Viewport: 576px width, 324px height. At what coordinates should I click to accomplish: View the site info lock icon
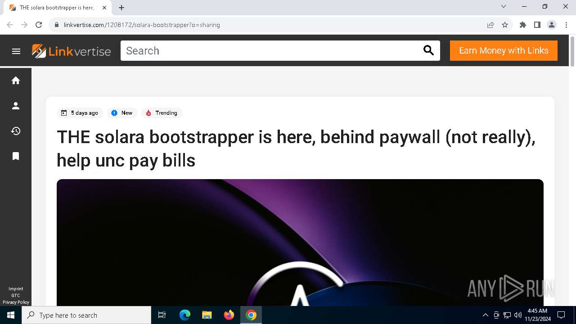click(57, 25)
